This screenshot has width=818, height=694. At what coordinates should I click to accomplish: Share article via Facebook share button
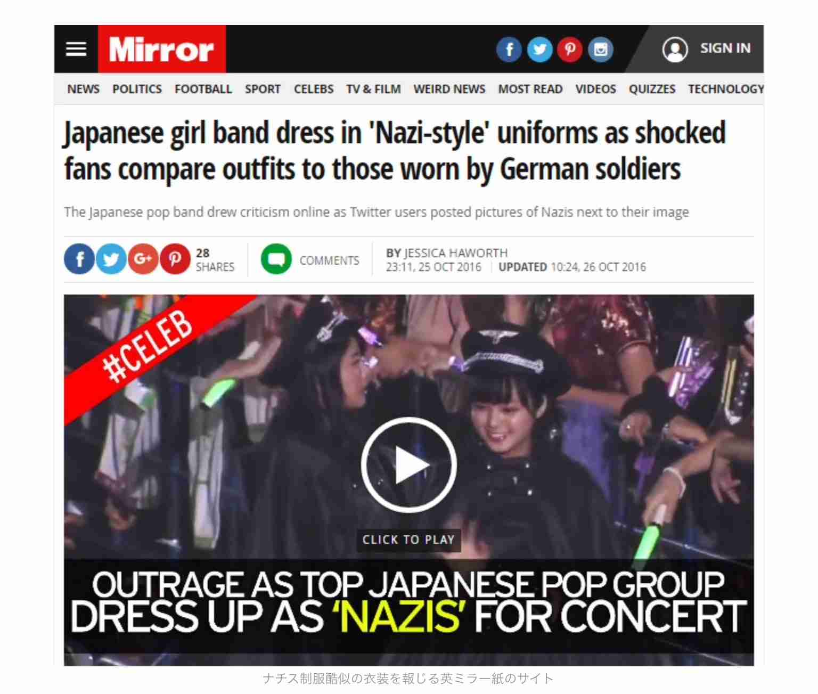pos(79,259)
